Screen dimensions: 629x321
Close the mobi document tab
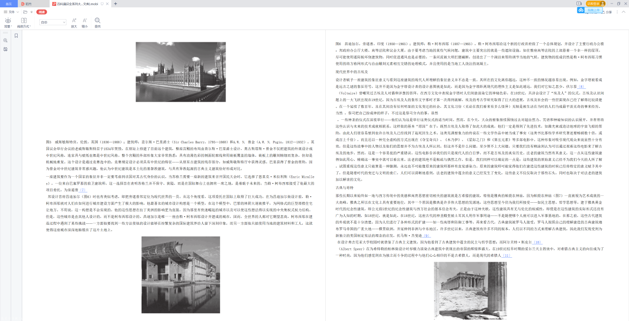tap(107, 4)
